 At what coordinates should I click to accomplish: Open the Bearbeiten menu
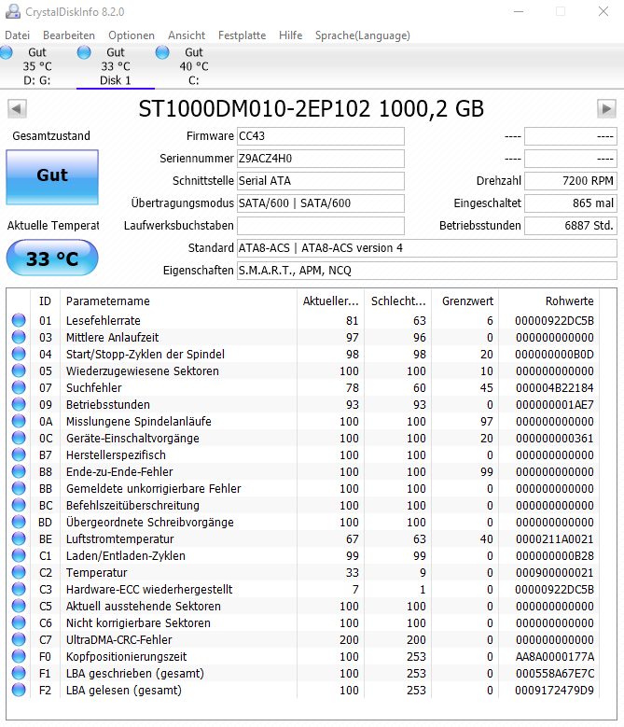tap(69, 35)
